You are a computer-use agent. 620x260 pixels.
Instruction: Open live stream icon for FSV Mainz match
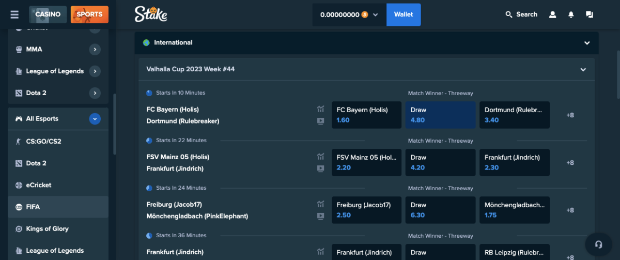(321, 169)
